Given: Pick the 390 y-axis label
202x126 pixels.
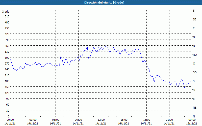Looking at the screenshot, I should (7, 40).
